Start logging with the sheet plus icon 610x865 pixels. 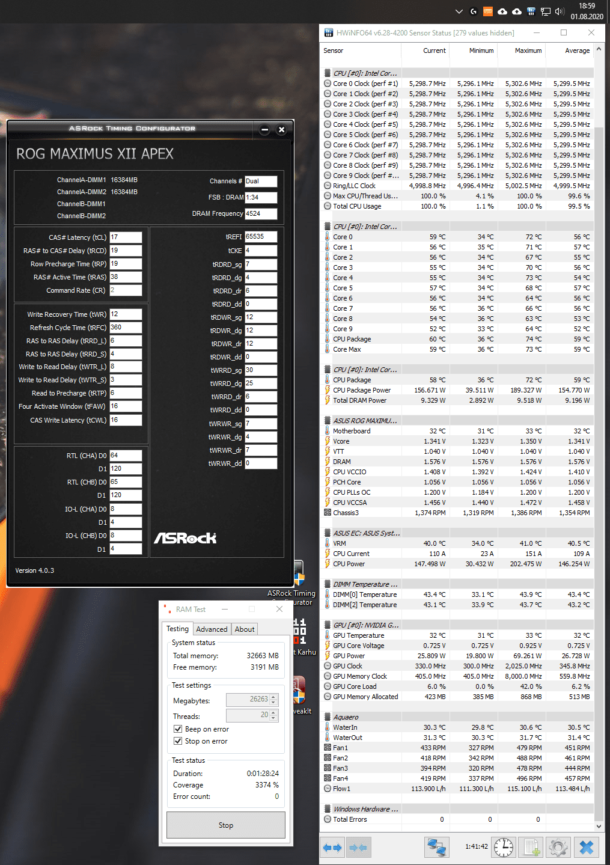[532, 848]
